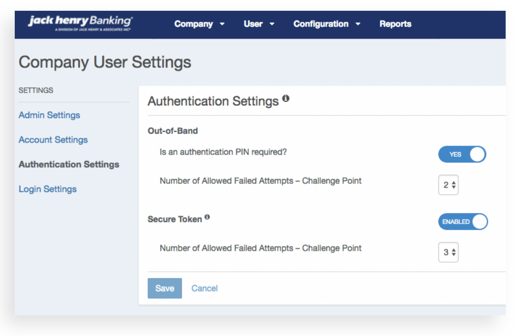The height and width of the screenshot is (336, 517).
Task: Click the Jack Henry Banking logo
Action: point(80,23)
